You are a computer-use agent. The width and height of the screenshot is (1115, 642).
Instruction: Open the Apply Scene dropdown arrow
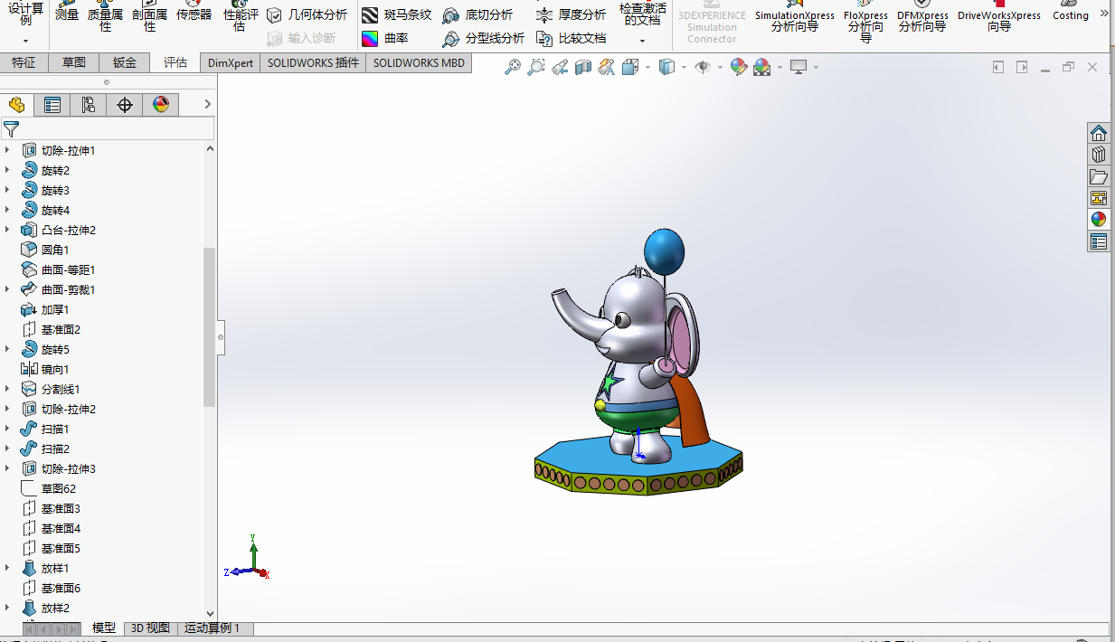780,67
